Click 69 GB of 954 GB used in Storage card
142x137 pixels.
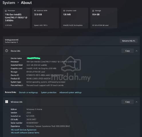[x=100, y=25]
